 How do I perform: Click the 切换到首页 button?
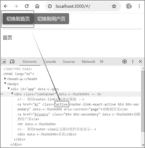(x=18, y=19)
